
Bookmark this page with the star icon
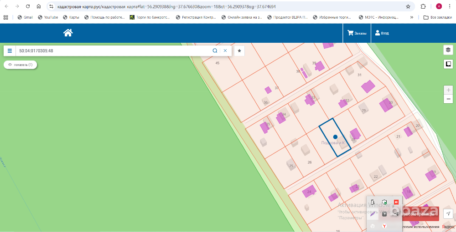[408, 7]
